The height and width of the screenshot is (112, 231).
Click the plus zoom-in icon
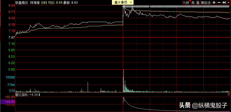(214, 3)
